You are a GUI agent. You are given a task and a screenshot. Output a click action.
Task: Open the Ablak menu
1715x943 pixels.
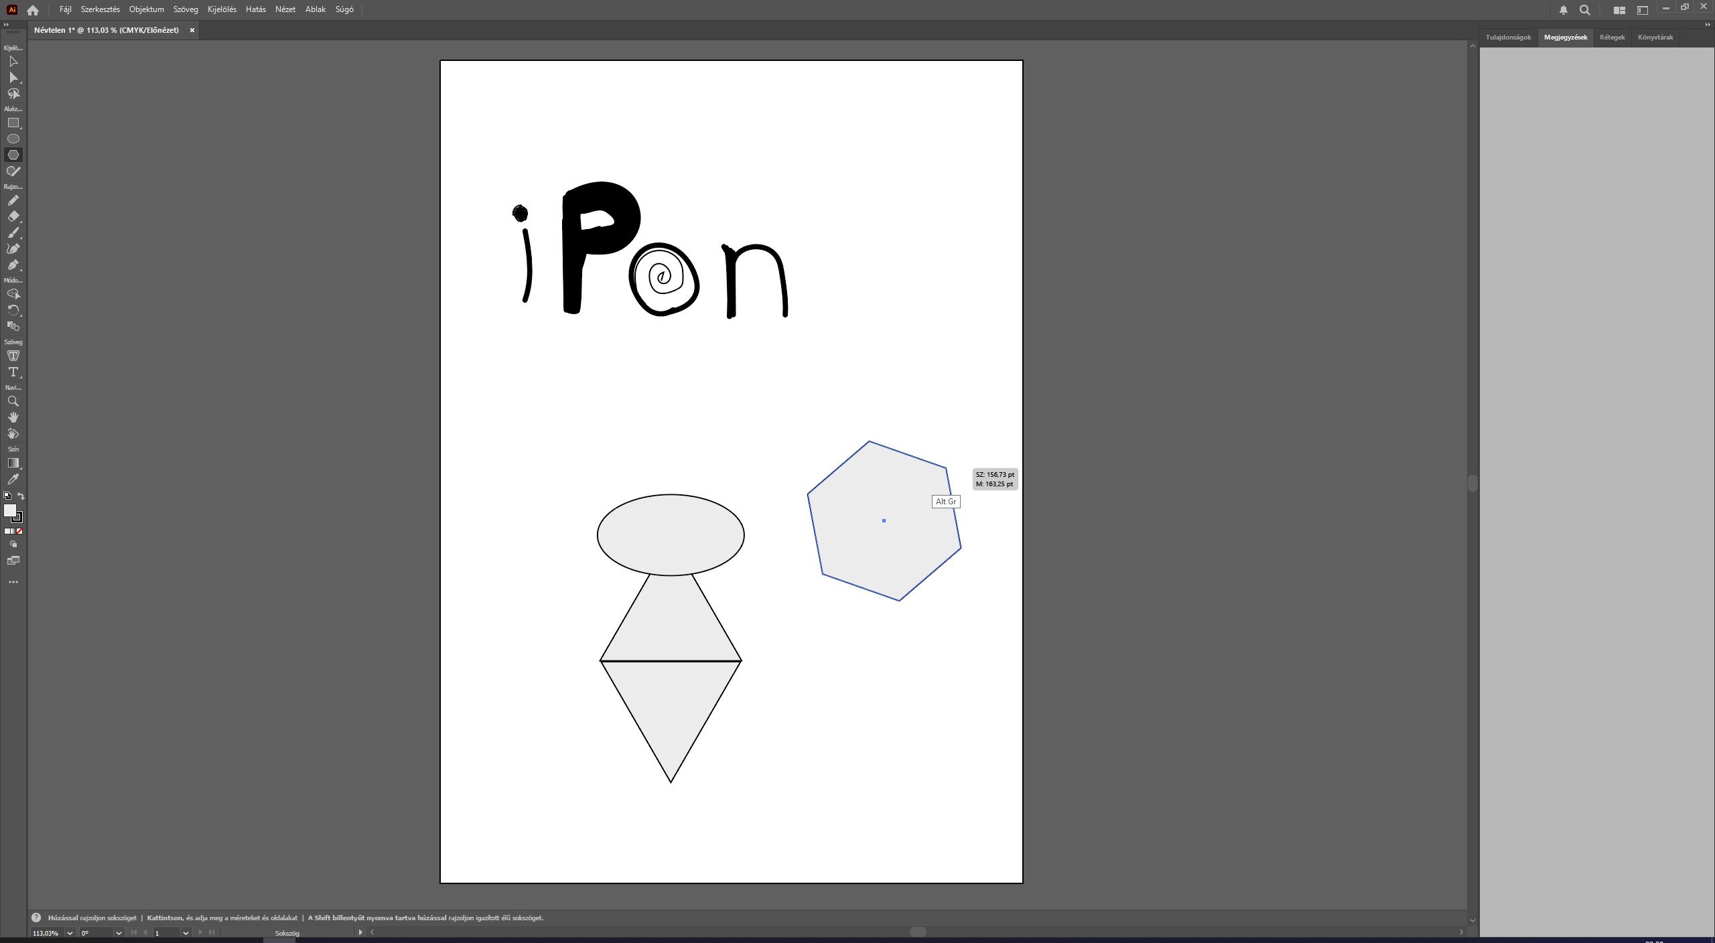[x=315, y=9]
